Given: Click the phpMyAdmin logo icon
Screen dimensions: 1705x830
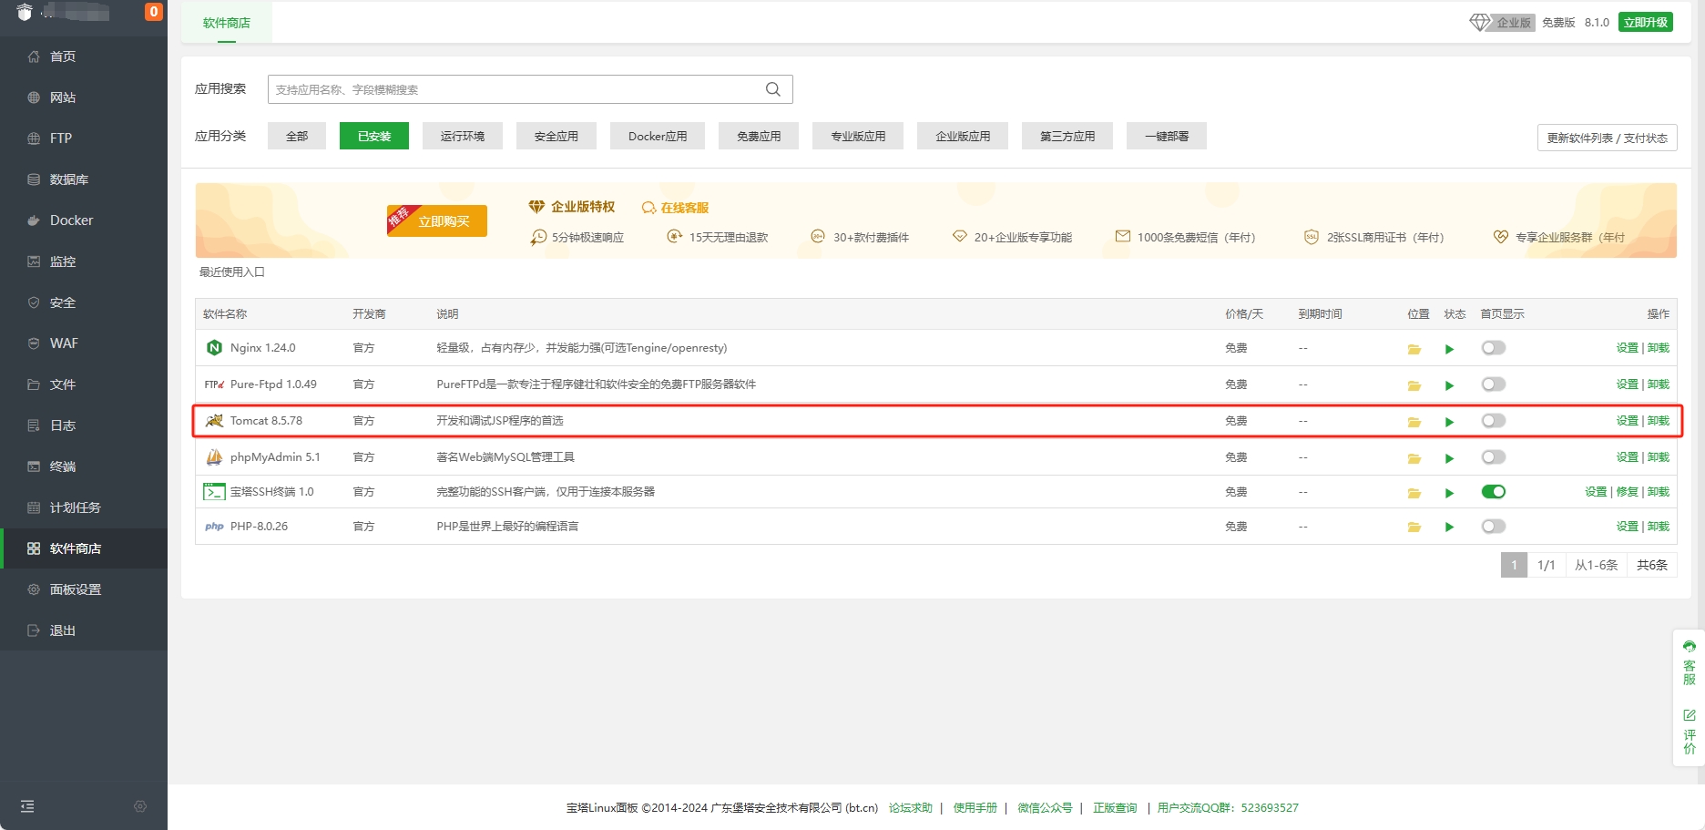Looking at the screenshot, I should pyautogui.click(x=214, y=456).
